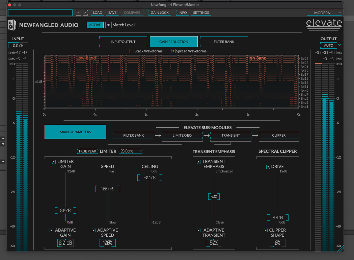This screenshot has width=354, height=260.
Task: Expand the output AUTO mode chevron
Action: tap(339, 45)
